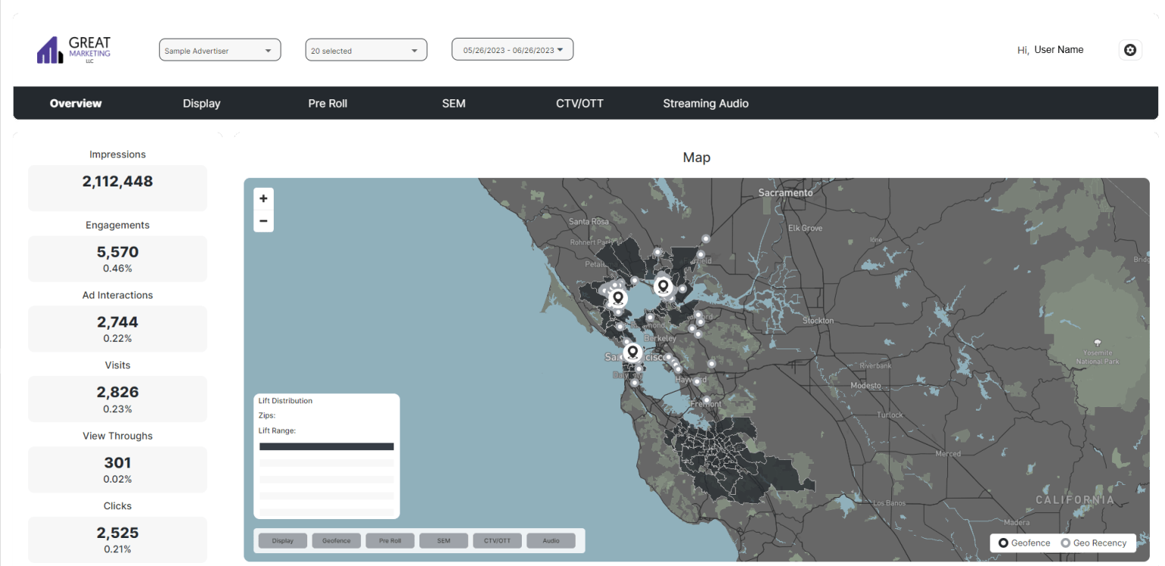Click the Great Marketing logo
The height and width of the screenshot is (566, 1165).
coord(74,50)
